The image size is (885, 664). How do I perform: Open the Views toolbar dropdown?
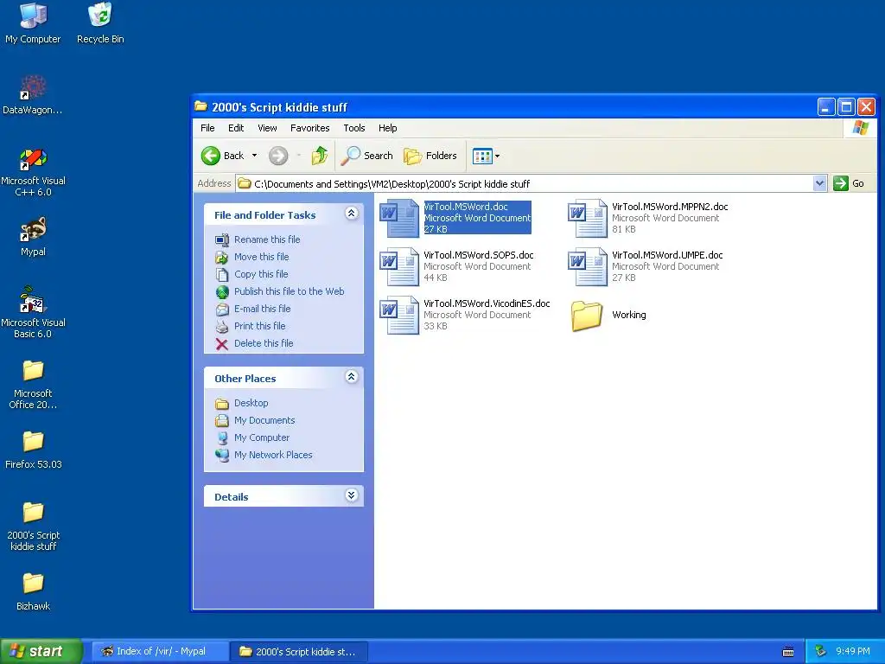(486, 156)
